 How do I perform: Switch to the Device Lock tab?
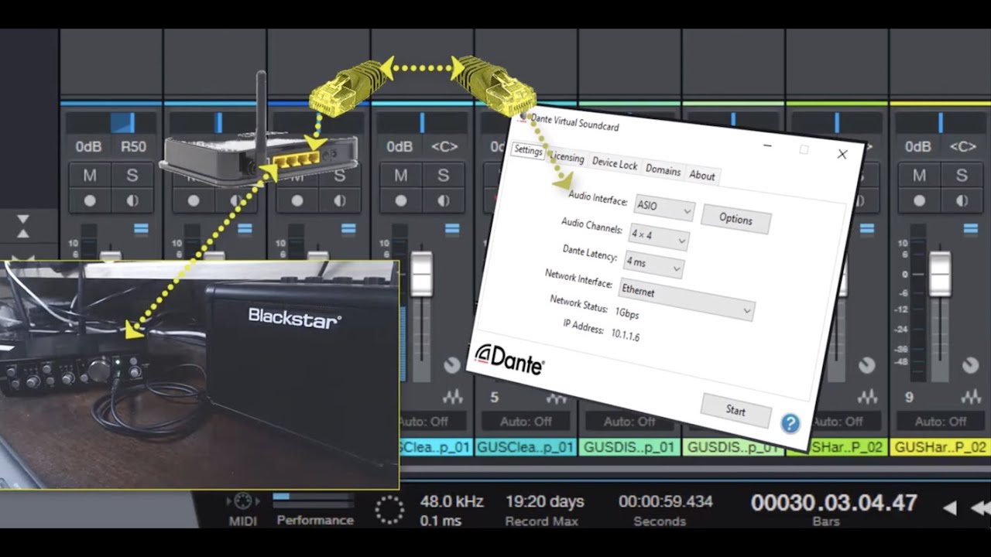click(x=615, y=164)
